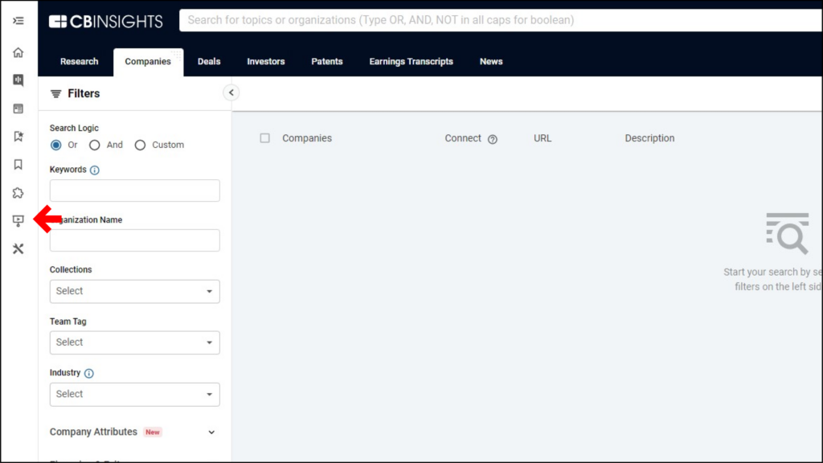Switch to the Research tab
Screen dimensions: 823x463
point(80,61)
